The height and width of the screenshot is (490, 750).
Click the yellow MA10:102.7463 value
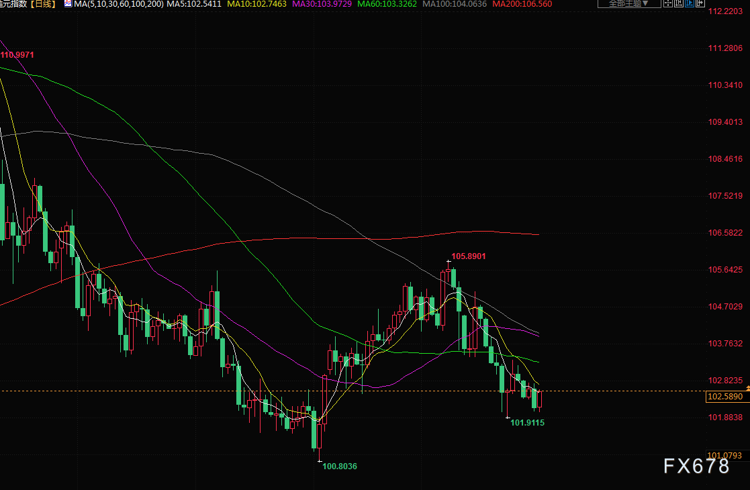(257, 4)
